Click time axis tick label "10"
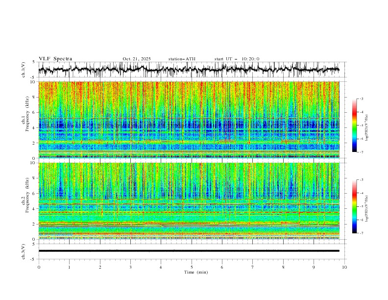The image size is (388, 300). click(x=344, y=267)
